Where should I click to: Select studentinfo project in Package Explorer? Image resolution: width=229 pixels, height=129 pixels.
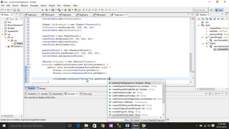tap(13, 31)
